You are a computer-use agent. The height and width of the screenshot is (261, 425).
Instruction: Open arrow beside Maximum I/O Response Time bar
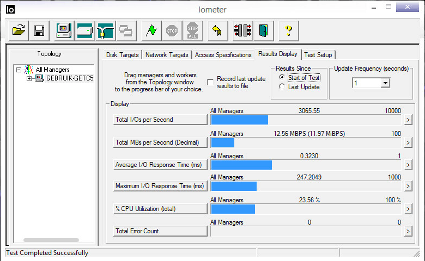[408, 186]
